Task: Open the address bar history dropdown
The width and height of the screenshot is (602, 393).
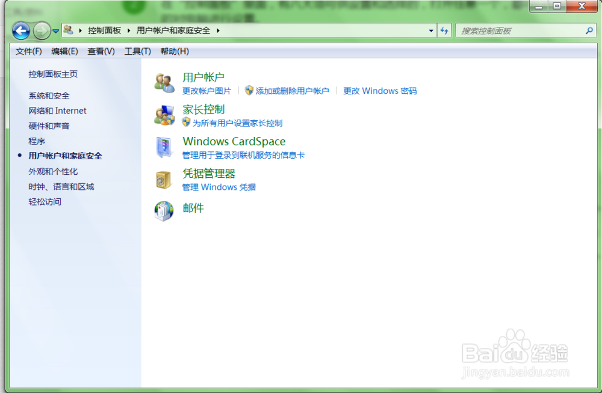Action: click(431, 31)
